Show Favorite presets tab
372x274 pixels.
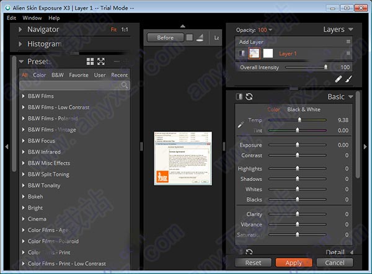tap(79, 75)
